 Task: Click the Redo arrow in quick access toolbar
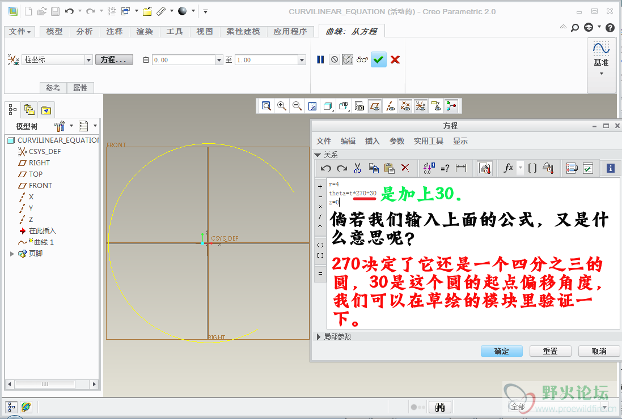point(91,11)
